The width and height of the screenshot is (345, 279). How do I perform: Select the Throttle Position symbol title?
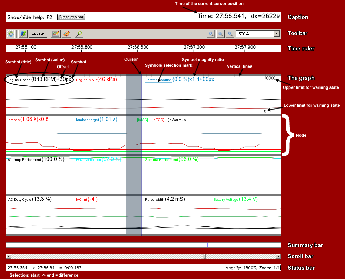[158, 80]
